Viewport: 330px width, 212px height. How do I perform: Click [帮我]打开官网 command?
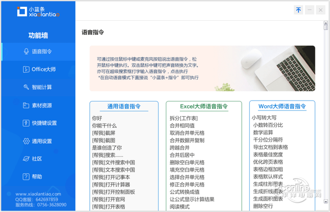click(x=108, y=199)
